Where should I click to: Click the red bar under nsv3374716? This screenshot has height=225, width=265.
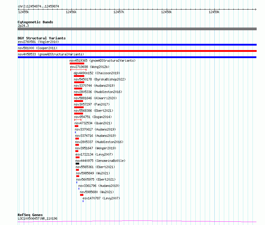coord(77,139)
